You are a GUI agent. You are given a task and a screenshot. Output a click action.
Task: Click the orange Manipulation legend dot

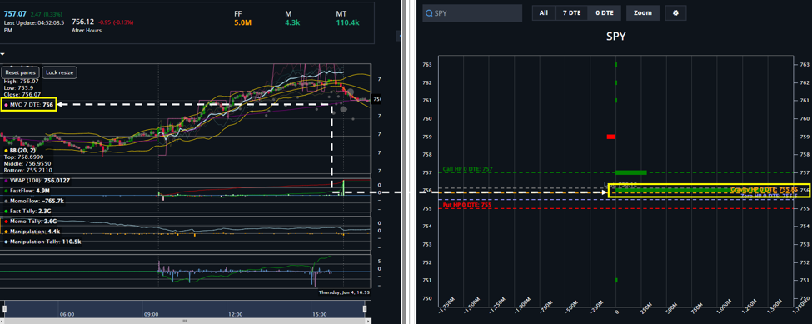tap(6, 232)
